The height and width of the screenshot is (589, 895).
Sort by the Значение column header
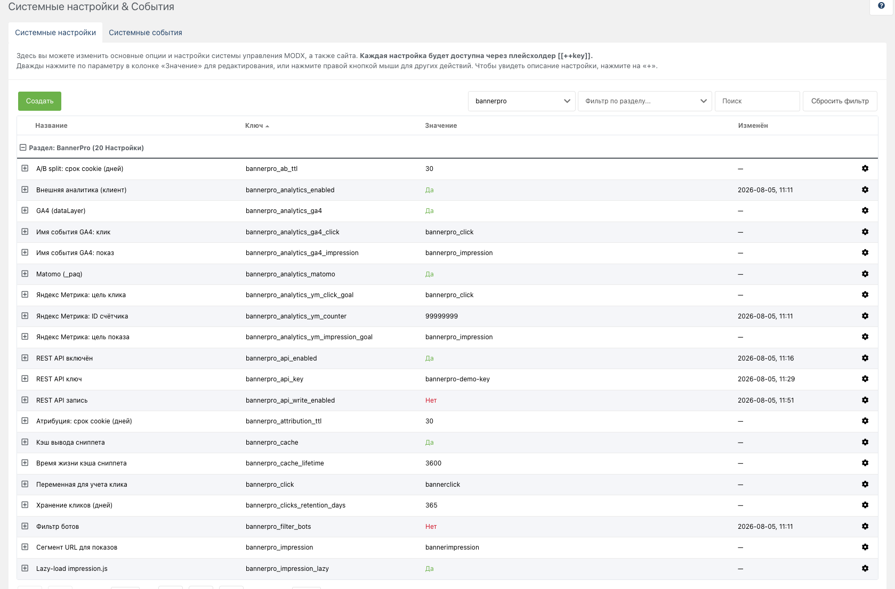[441, 126]
